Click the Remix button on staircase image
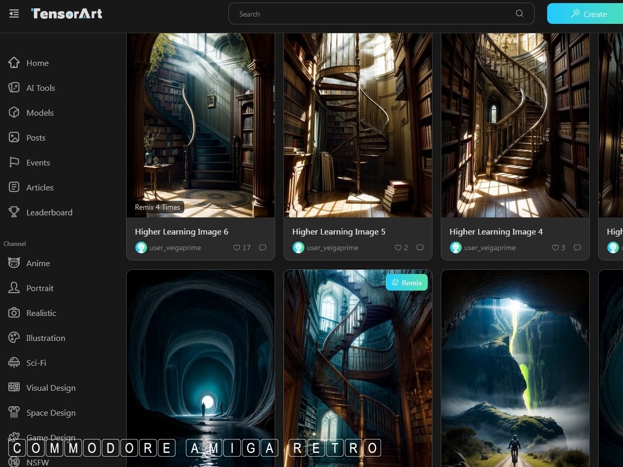Image resolution: width=623 pixels, height=467 pixels. coord(407,283)
